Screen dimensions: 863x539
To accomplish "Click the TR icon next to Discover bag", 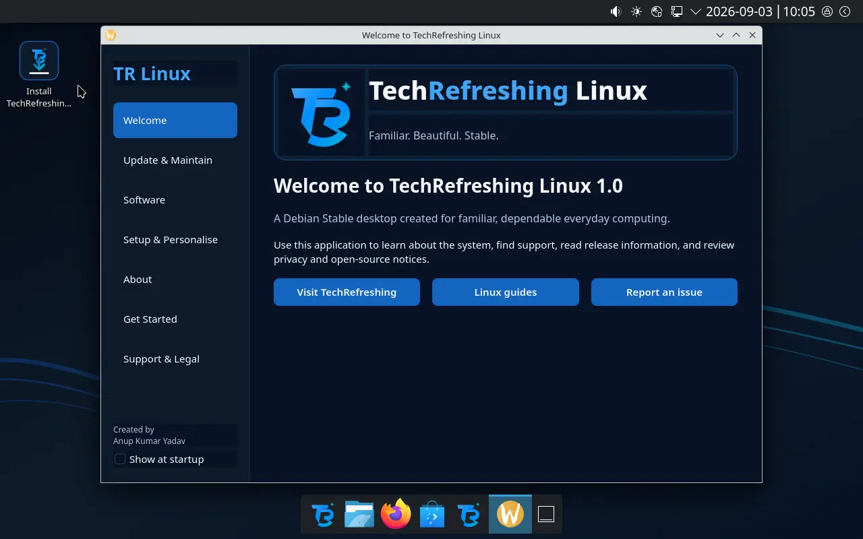I will (x=469, y=514).
